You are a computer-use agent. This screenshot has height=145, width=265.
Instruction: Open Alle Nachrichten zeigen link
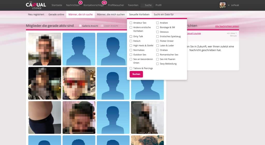(227, 26)
